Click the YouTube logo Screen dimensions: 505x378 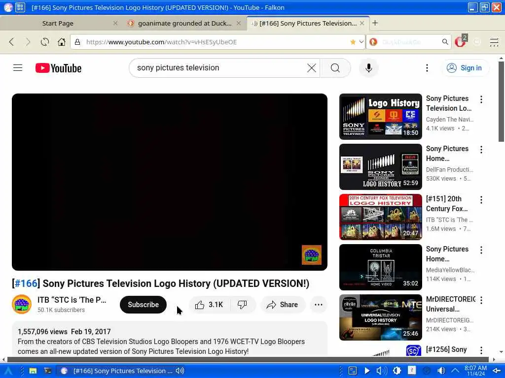[58, 68]
